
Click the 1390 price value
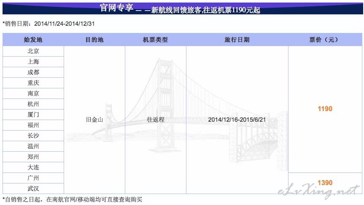tap(325, 183)
